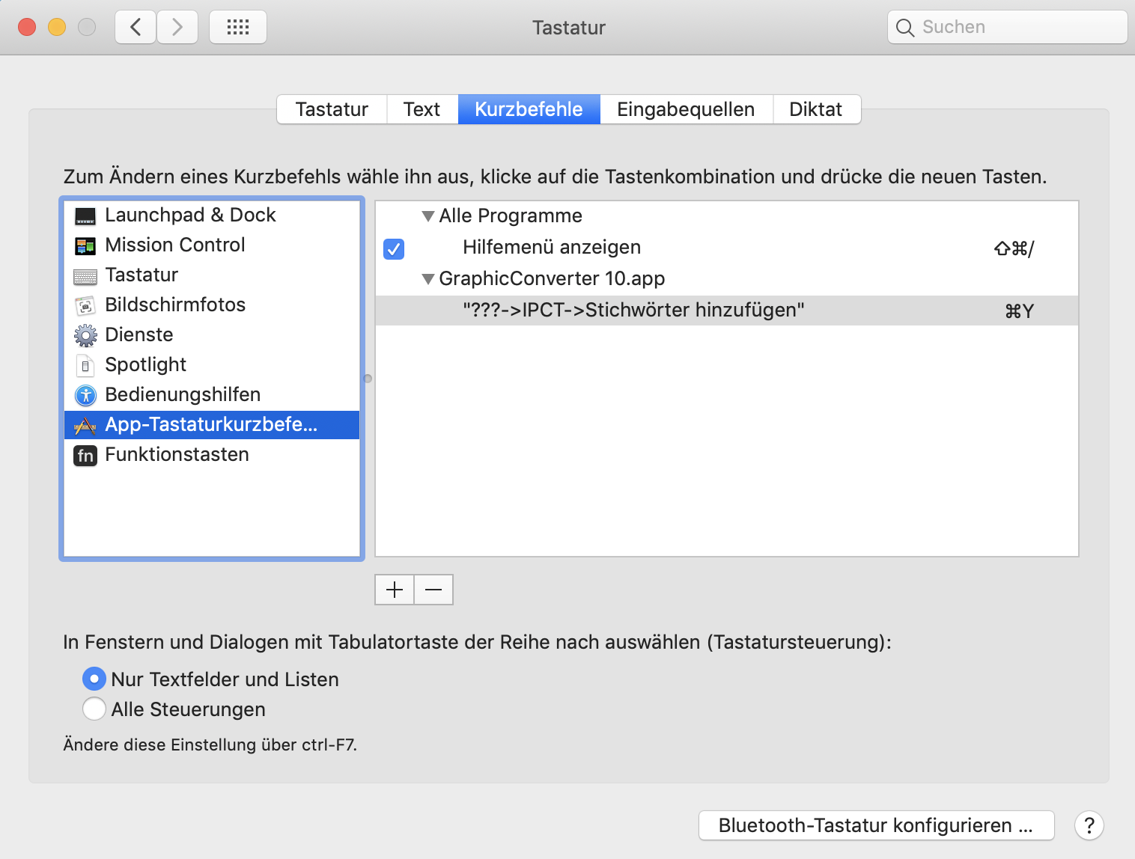The height and width of the screenshot is (859, 1135).
Task: Click the pane divider handle between lists
Action: (368, 379)
